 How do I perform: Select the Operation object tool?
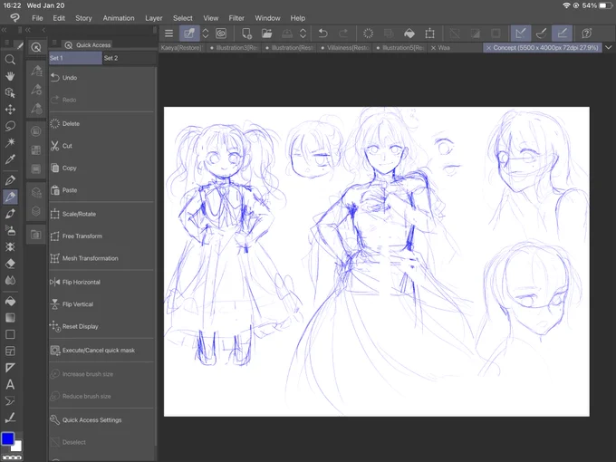click(x=10, y=92)
